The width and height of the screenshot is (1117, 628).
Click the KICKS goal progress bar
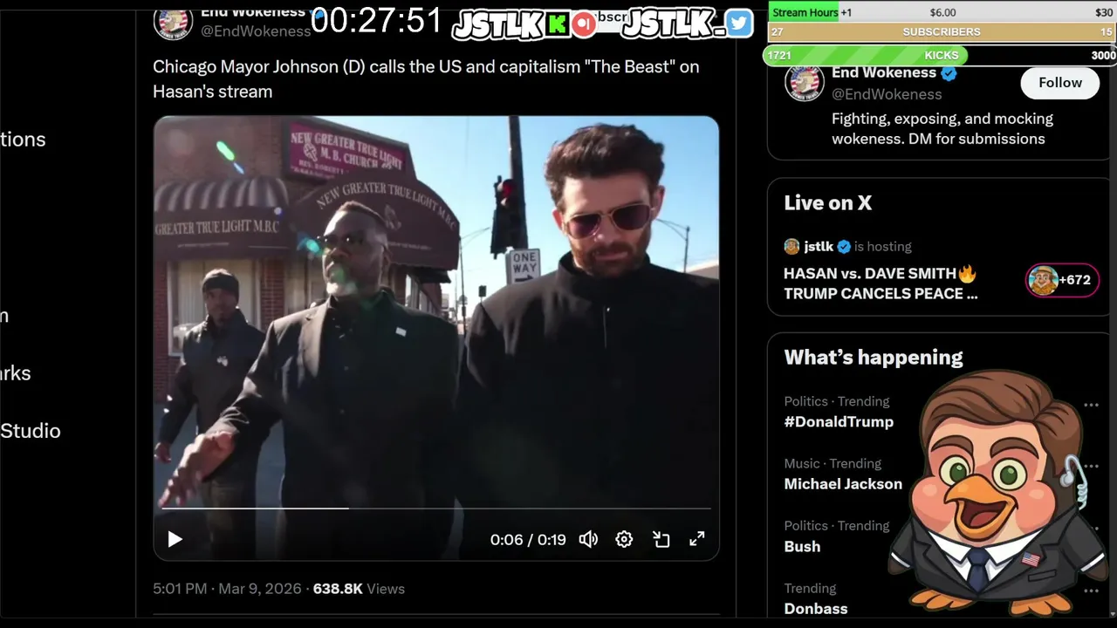point(941,55)
